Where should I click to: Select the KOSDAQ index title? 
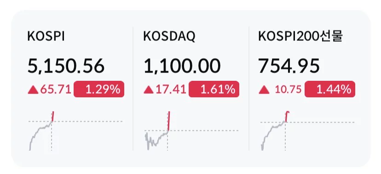(x=169, y=37)
